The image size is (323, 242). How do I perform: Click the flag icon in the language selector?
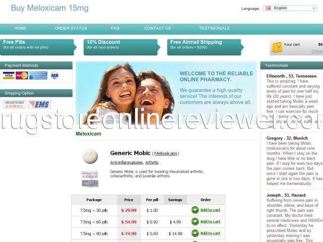tap(268, 8)
